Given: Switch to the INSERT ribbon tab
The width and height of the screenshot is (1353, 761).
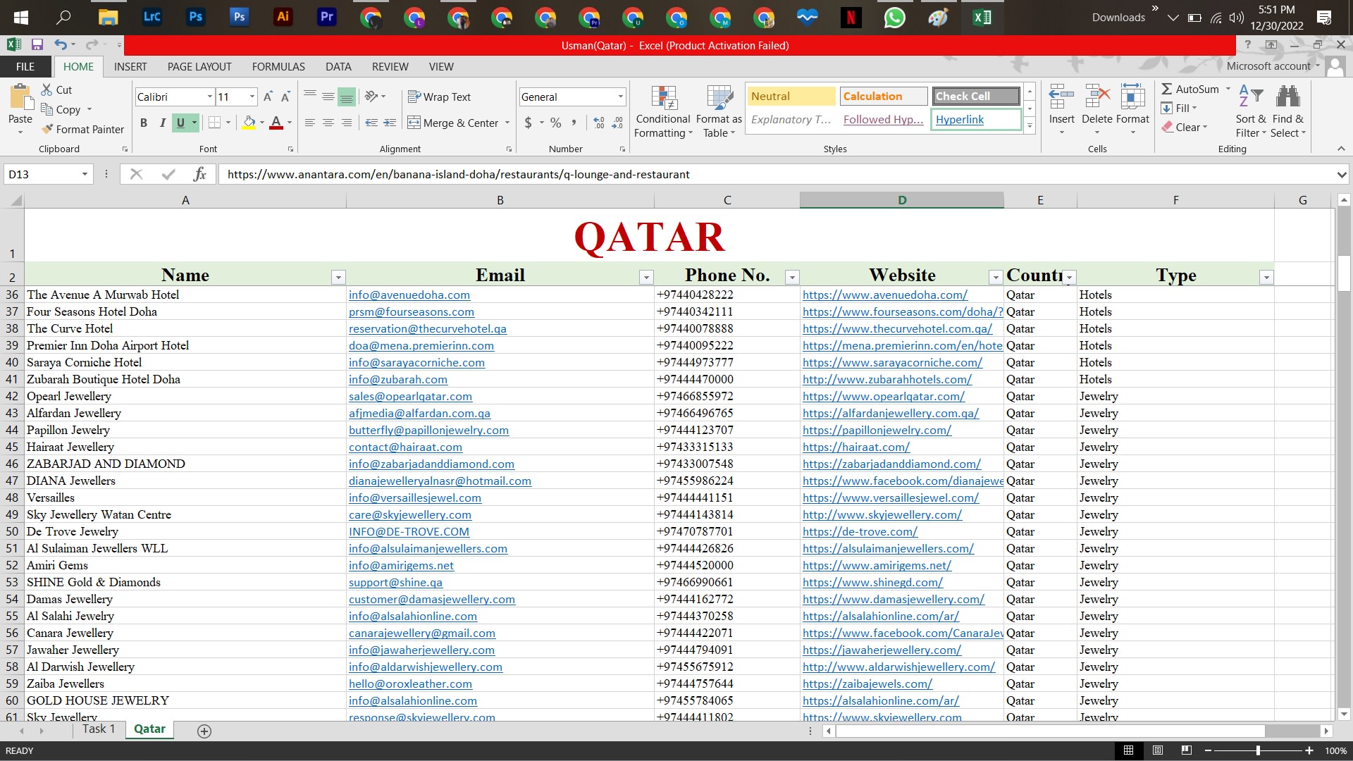Looking at the screenshot, I should click(x=130, y=66).
